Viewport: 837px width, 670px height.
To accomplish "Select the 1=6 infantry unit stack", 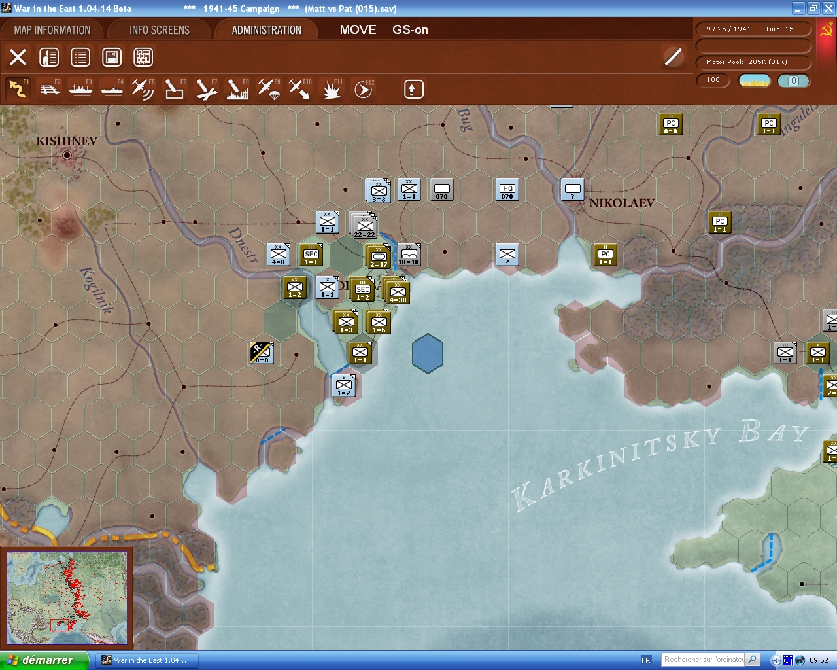I will (x=379, y=322).
